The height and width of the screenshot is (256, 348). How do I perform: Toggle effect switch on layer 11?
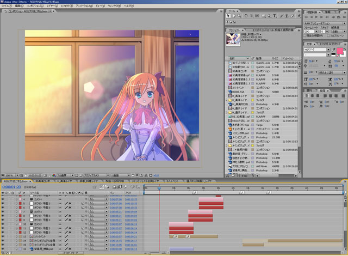click(x=70, y=228)
